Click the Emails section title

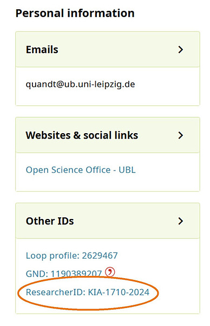(42, 49)
